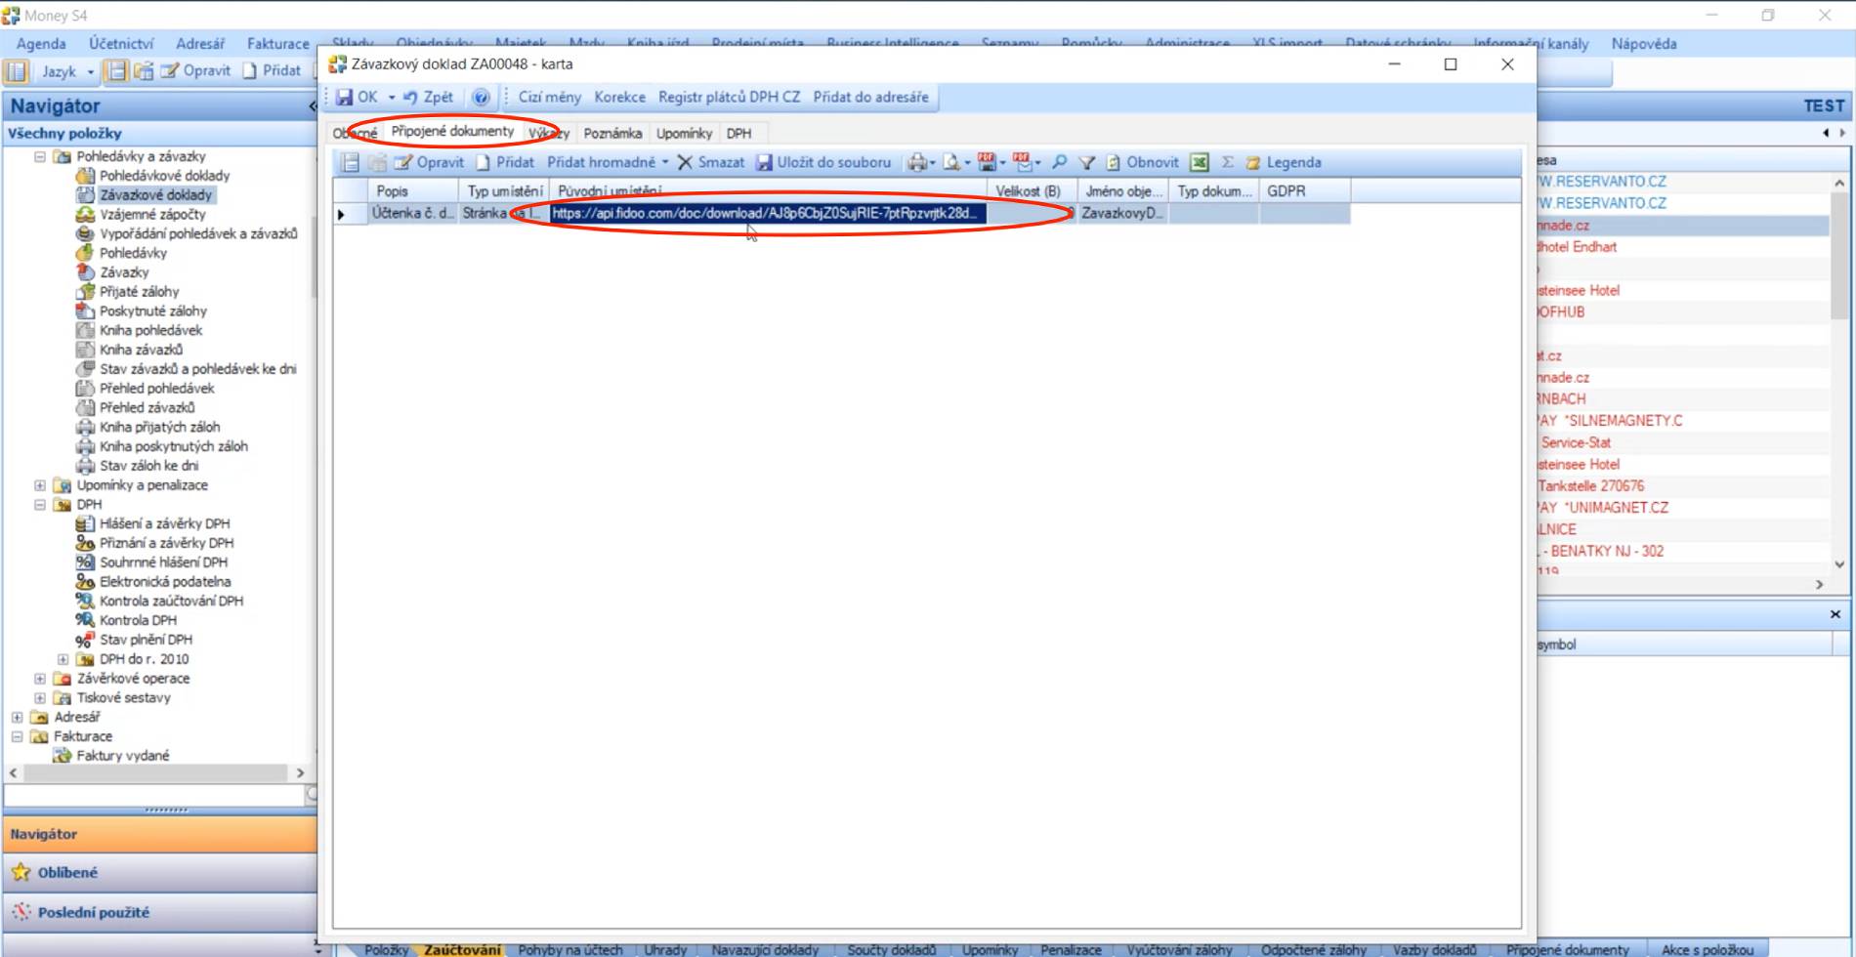Click Korekce in the card toolbar
This screenshot has width=1856, height=957.
click(x=619, y=97)
